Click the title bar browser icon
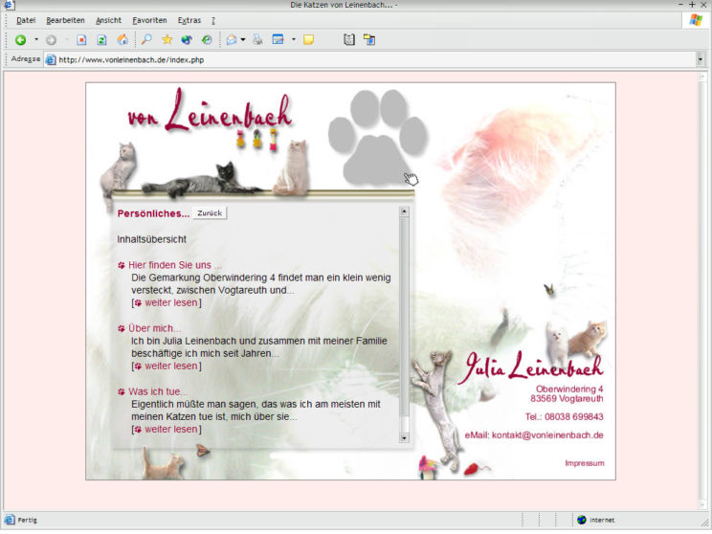This screenshot has height=534, width=712. tap(9, 5)
